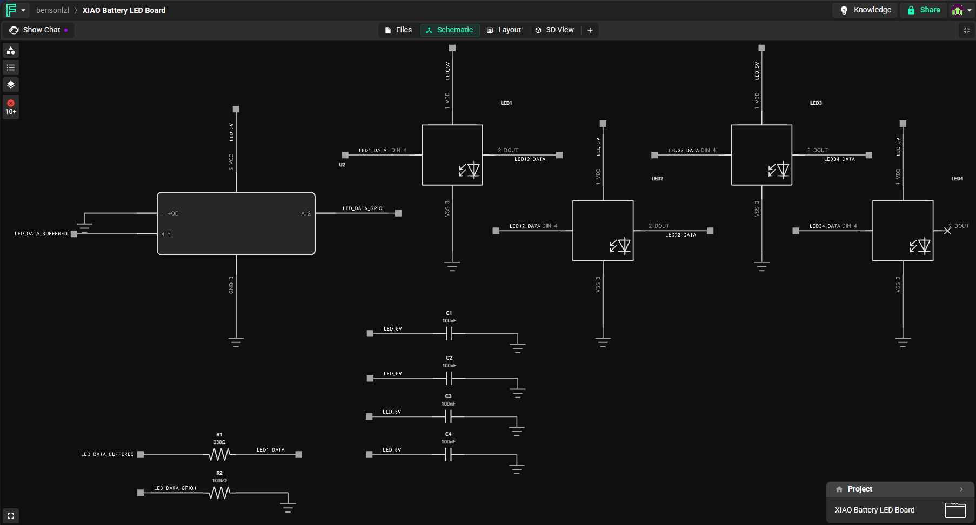Select the LED3 component symbol

tap(762, 155)
